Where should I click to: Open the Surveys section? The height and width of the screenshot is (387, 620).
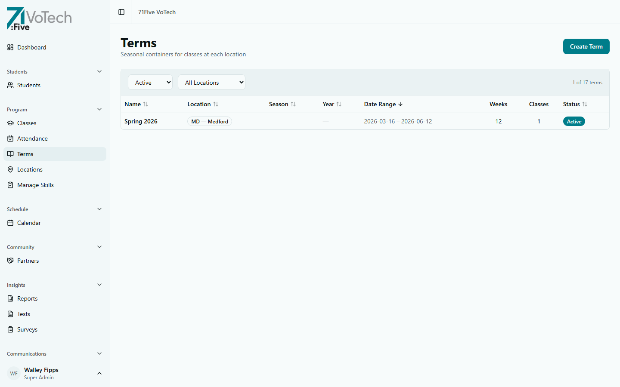27,329
